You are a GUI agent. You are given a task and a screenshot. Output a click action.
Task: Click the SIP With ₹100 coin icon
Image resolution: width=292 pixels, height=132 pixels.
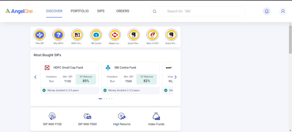(52, 116)
